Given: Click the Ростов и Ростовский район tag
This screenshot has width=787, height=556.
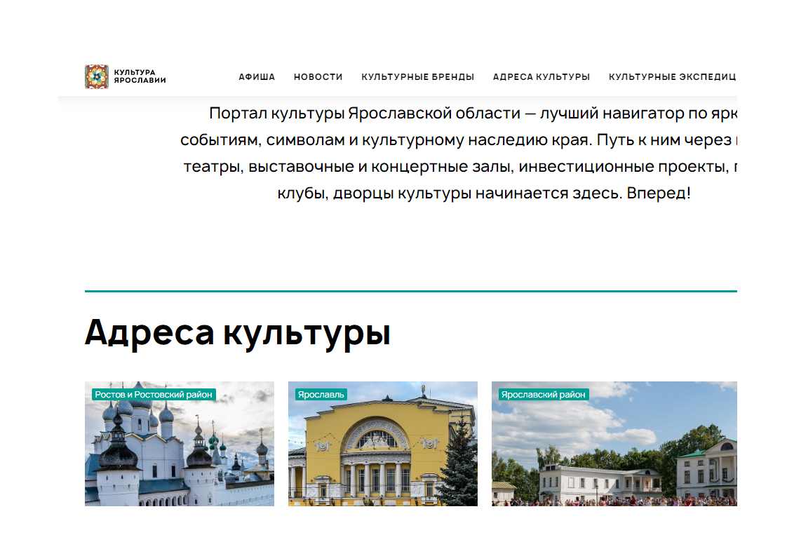Looking at the screenshot, I should click(153, 395).
